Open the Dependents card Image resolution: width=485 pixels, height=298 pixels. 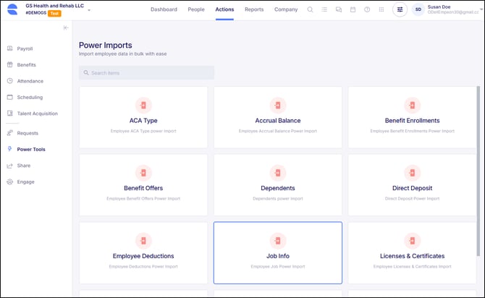point(278,185)
